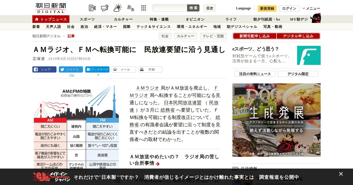Open テック&サイエンス submenu item
The image size is (353, 185).
154,27
